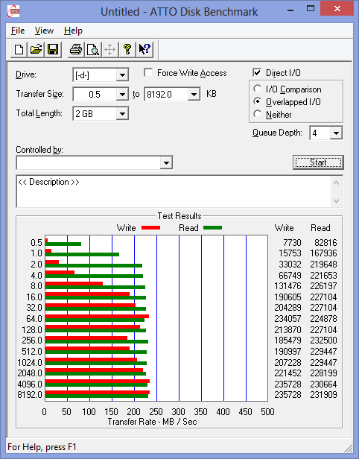Open a saved benchmark file icon

click(36, 49)
